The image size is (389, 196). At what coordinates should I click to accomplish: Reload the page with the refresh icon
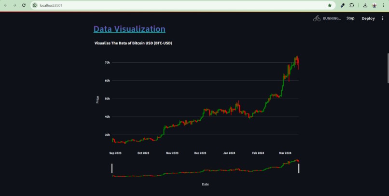click(24, 5)
